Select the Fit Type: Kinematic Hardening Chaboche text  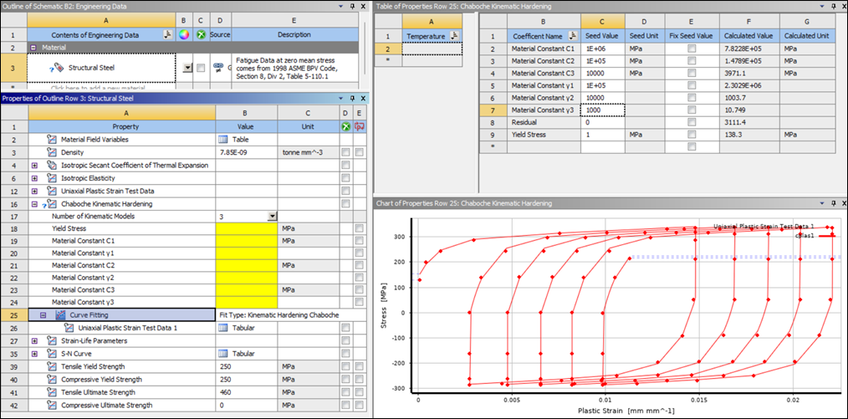click(x=279, y=314)
